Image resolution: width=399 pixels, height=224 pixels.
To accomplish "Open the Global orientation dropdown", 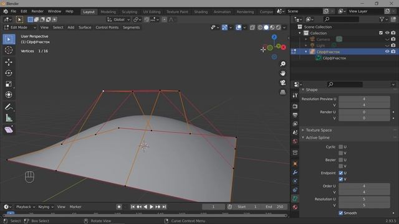I will (x=118, y=19).
